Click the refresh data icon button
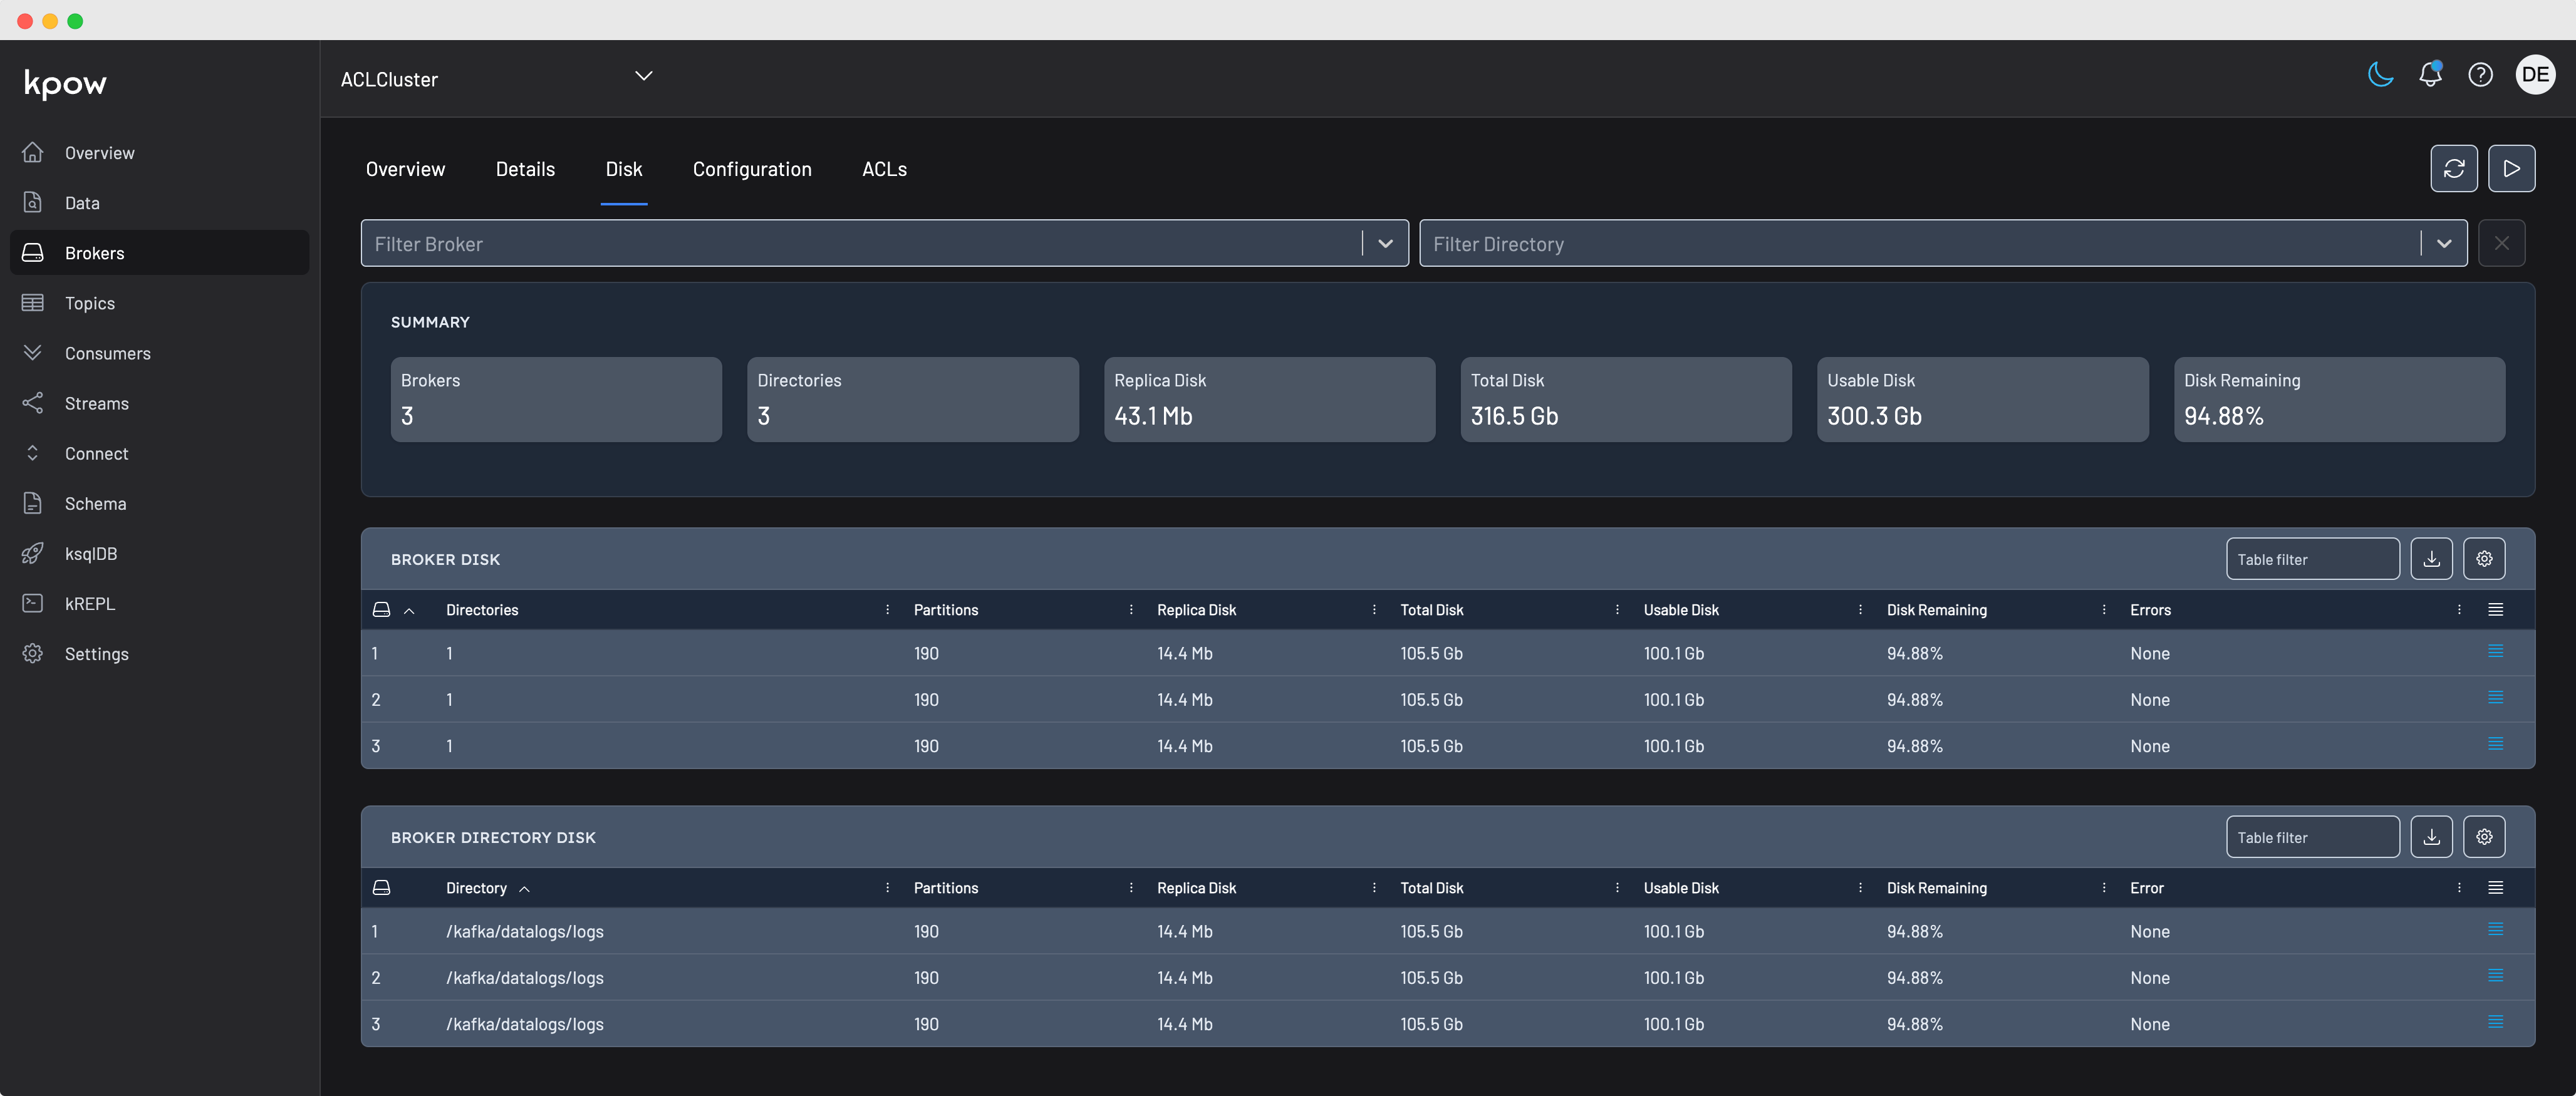Screen dimensions: 2576x1096 pos(2454,169)
